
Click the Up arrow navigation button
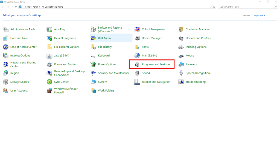pos(16,7)
